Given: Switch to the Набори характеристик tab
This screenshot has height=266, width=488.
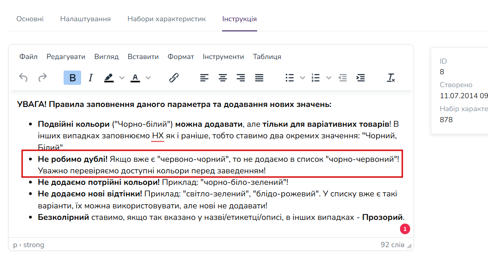Looking at the screenshot, I should 166,19.
